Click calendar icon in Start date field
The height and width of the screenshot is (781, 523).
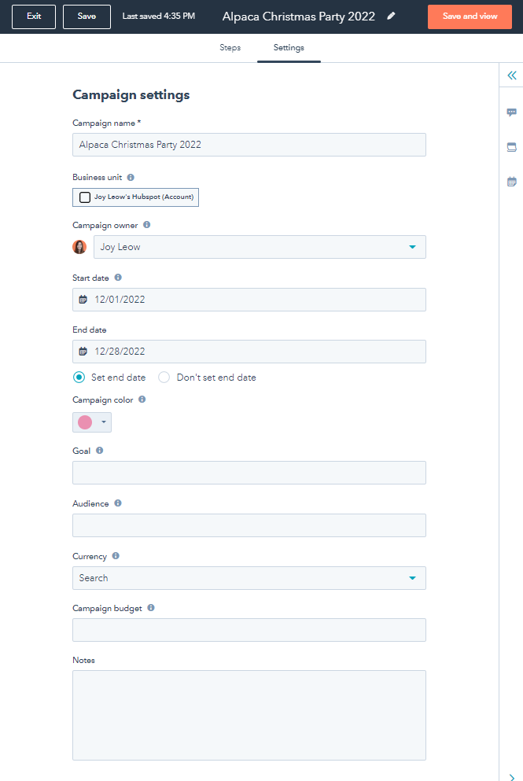click(83, 300)
